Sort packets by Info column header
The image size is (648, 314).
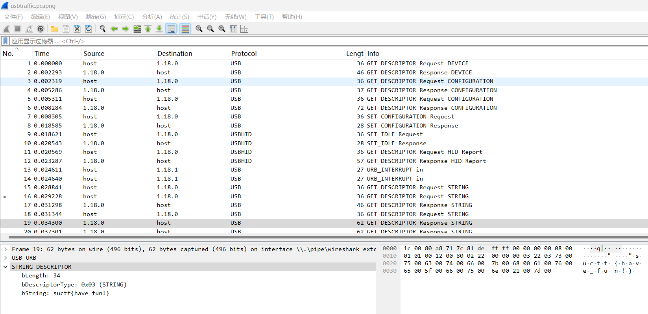506,54
